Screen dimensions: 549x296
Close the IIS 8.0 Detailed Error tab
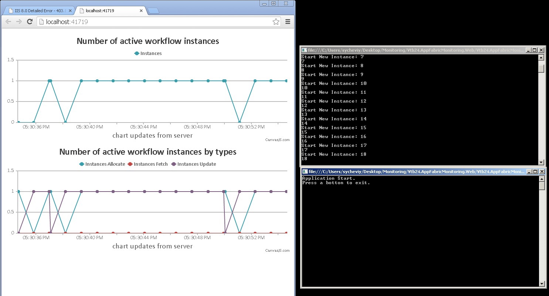click(70, 11)
